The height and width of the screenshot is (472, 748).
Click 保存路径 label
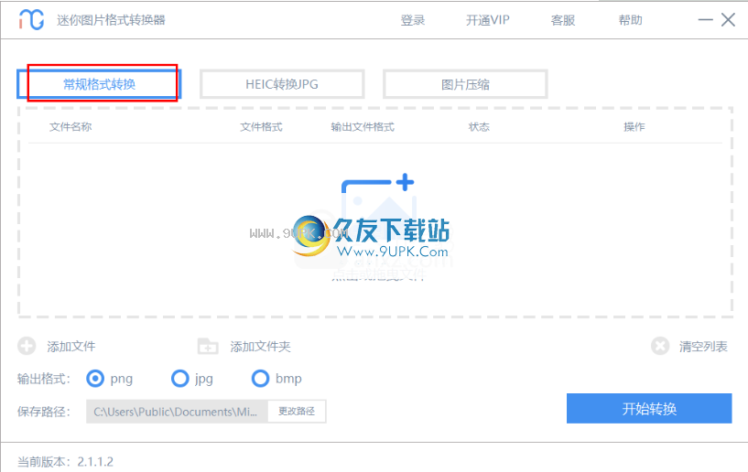click(x=44, y=412)
